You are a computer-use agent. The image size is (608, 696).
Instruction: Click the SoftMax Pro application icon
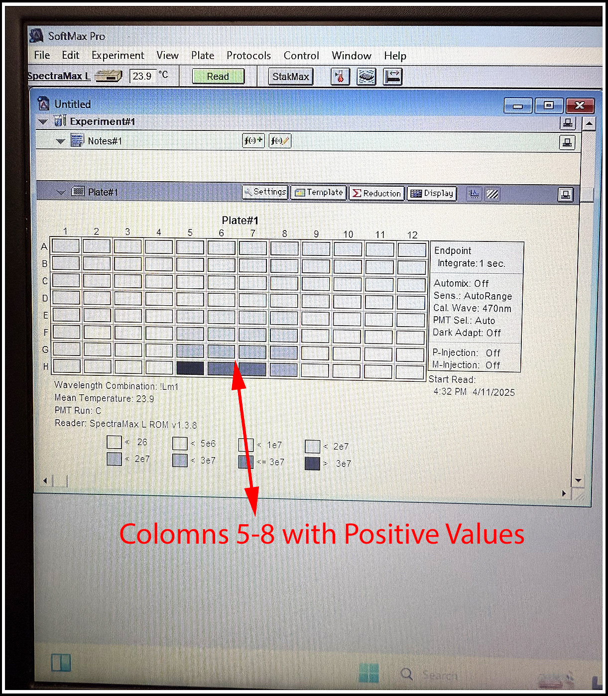[x=36, y=36]
